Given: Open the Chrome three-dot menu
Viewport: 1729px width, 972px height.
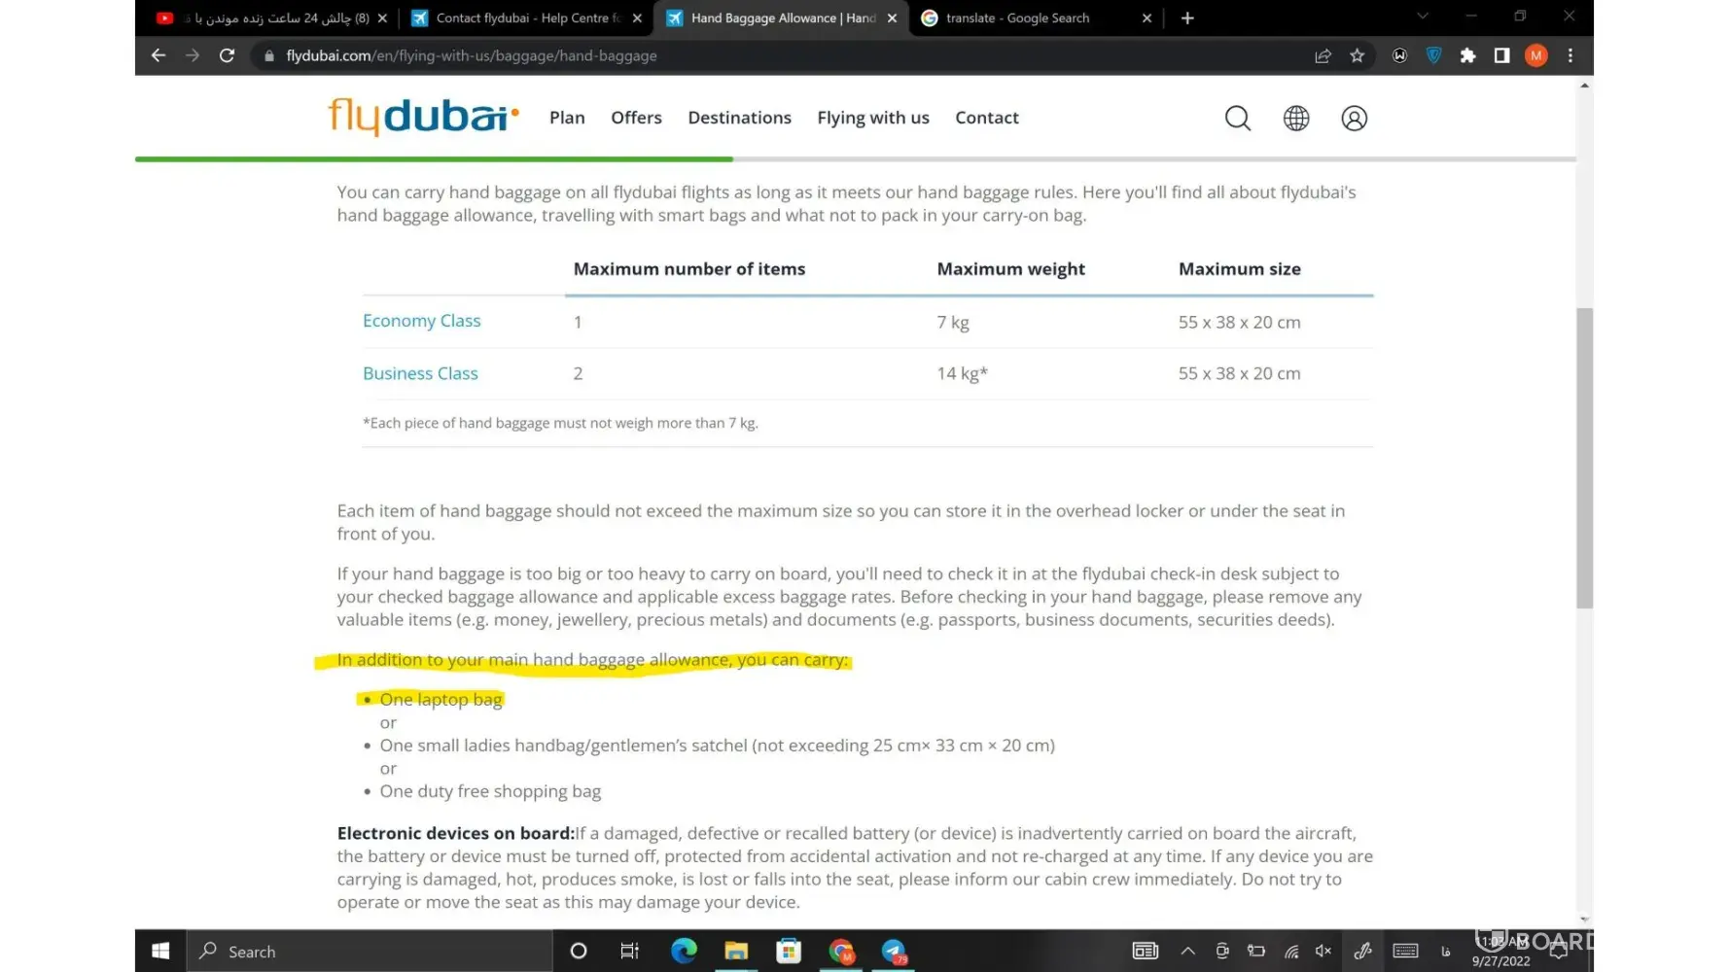Looking at the screenshot, I should click(1570, 55).
